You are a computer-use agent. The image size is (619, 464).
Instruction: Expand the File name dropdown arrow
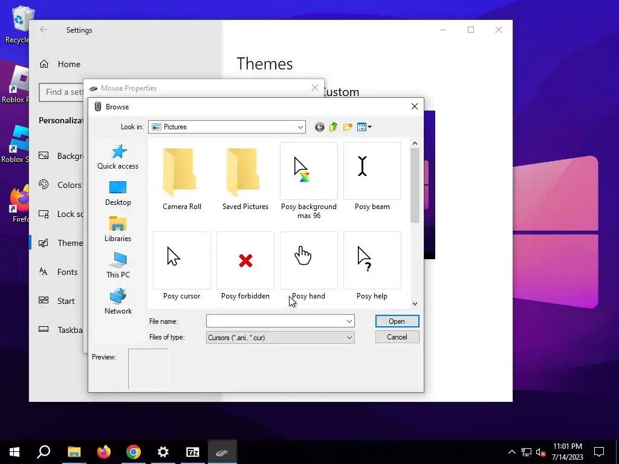pos(349,321)
